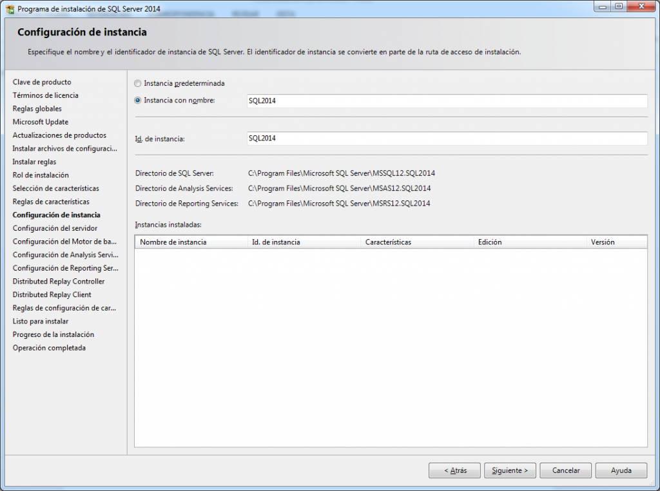Select Configuración del Motor de base step
Image resolution: width=660 pixels, height=491 pixels.
pyautogui.click(x=64, y=242)
